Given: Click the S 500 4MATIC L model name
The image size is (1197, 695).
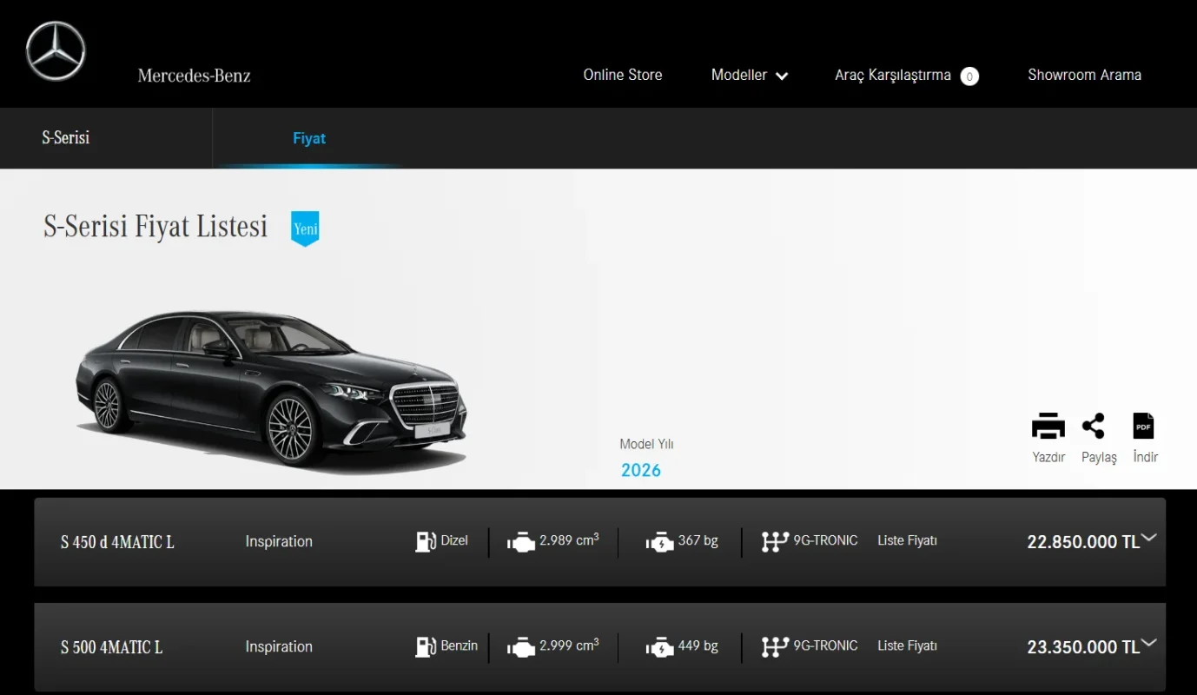Looking at the screenshot, I should point(111,647).
